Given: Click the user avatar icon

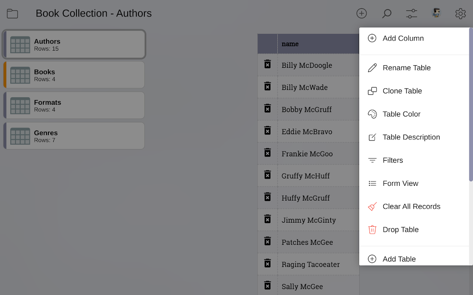Looking at the screenshot, I should click(x=436, y=14).
